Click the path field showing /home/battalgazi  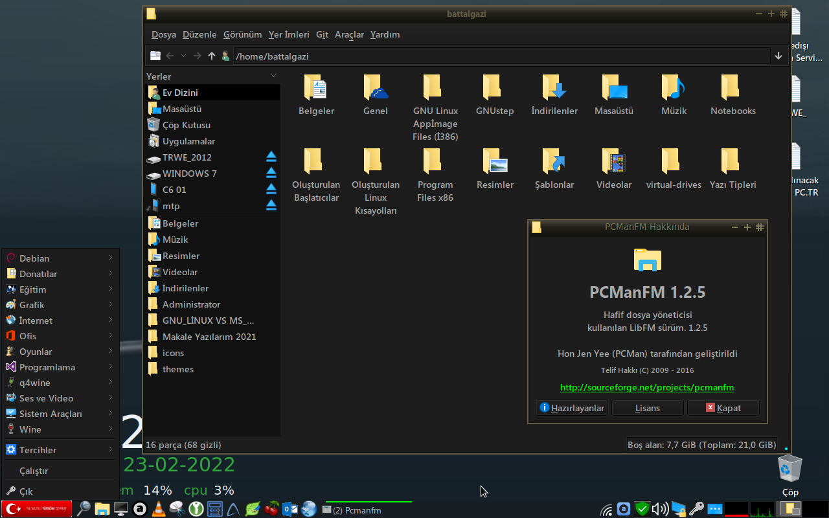[x=502, y=56]
